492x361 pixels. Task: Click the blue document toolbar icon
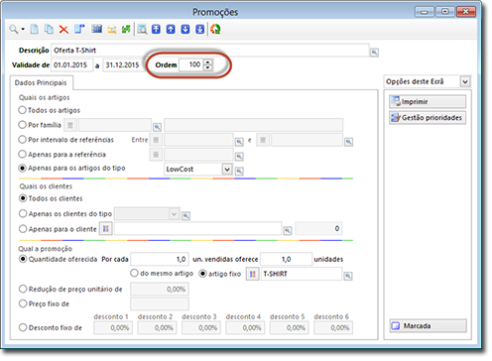(x=79, y=30)
